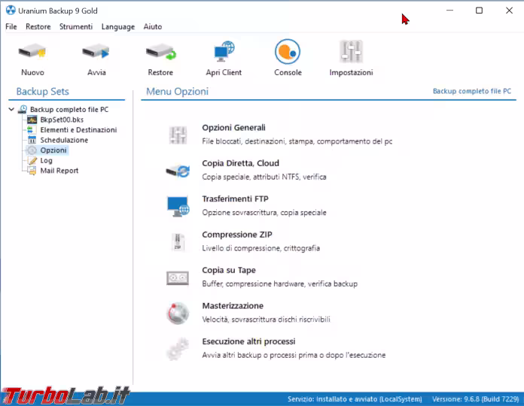Open the Console toolbar icon

click(288, 51)
